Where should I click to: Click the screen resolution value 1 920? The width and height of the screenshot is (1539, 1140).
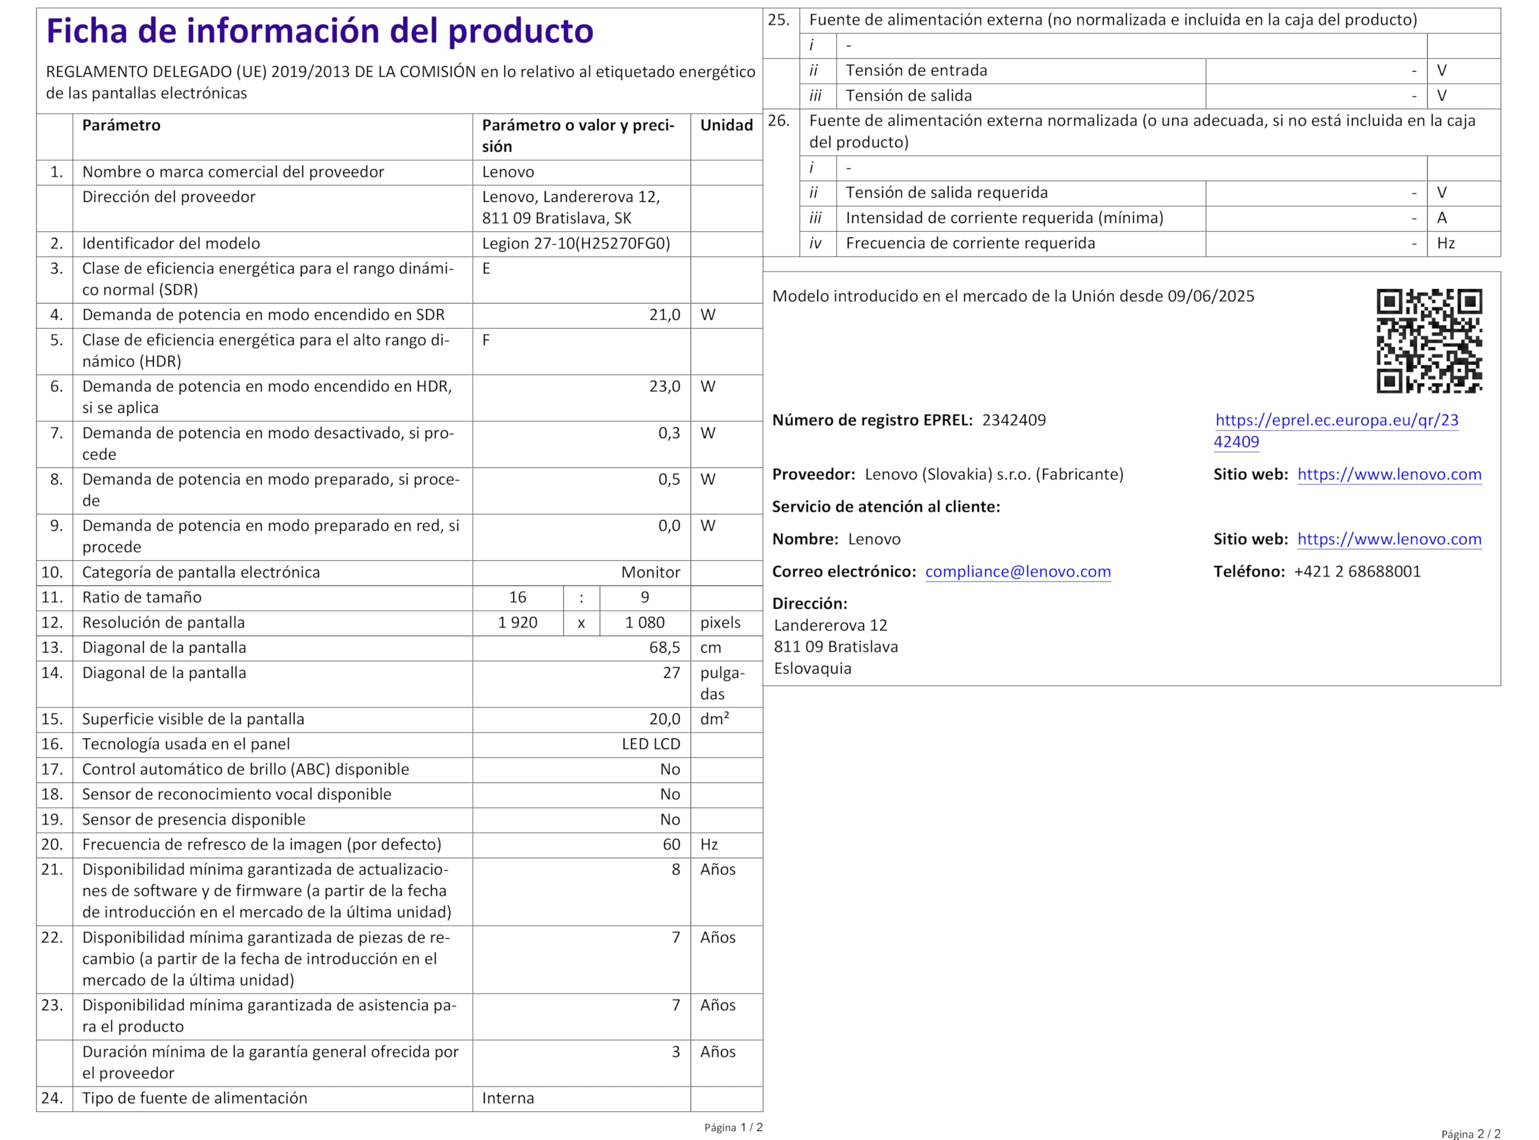click(x=517, y=623)
